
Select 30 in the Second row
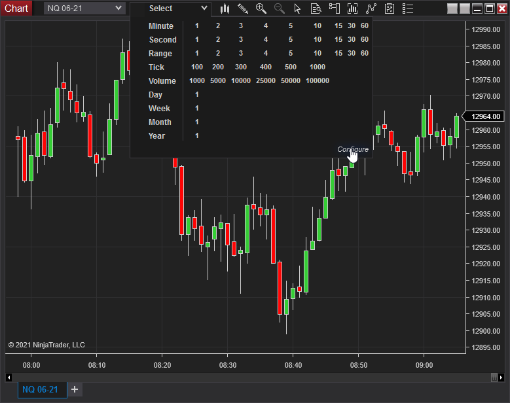coord(352,39)
